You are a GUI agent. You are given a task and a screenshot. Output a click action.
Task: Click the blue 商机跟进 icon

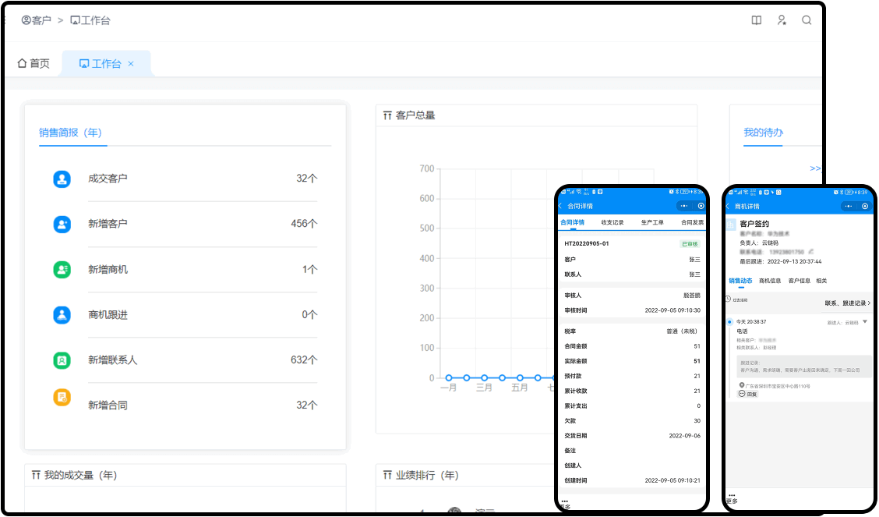62,315
